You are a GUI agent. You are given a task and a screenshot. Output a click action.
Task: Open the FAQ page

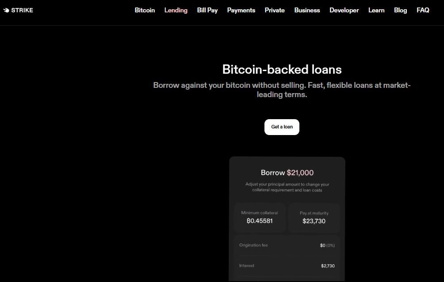coord(423,10)
